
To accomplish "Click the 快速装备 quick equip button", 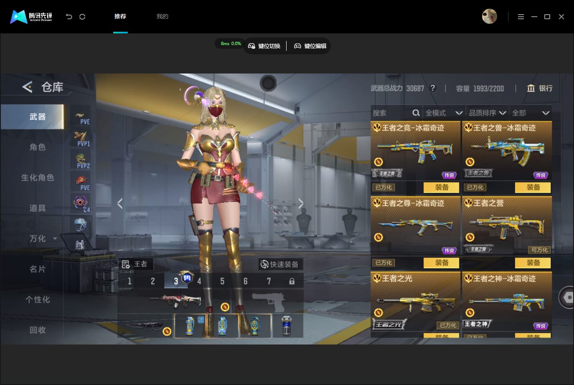I will [x=280, y=264].
